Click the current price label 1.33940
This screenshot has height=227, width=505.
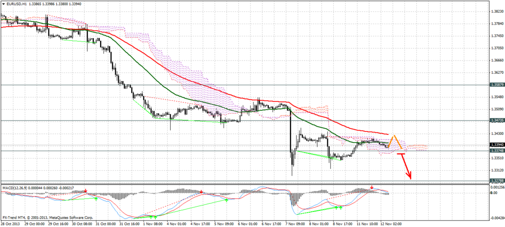coord(497,145)
